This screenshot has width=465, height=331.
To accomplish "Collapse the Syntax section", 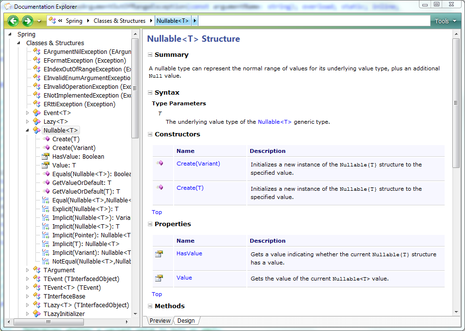I will (x=150, y=93).
